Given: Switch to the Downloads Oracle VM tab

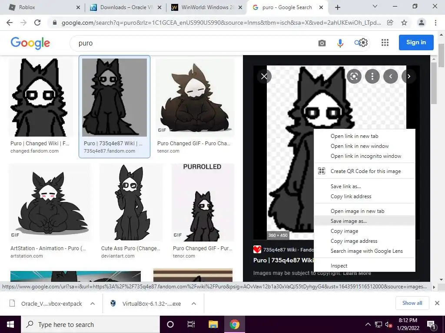Looking at the screenshot, I should [x=126, y=7].
